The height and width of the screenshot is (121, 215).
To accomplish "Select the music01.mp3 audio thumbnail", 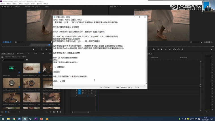I will 11,68.
